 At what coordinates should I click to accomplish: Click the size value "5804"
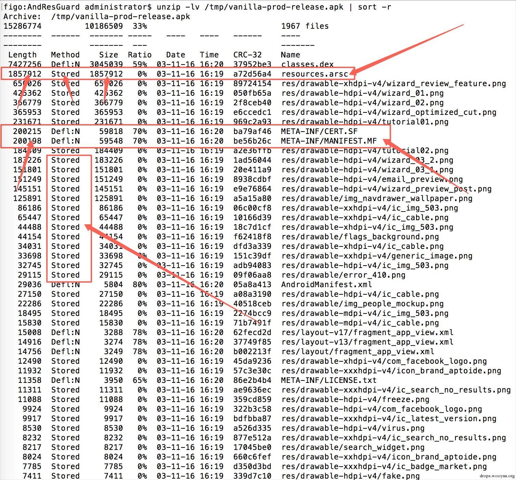113,284
